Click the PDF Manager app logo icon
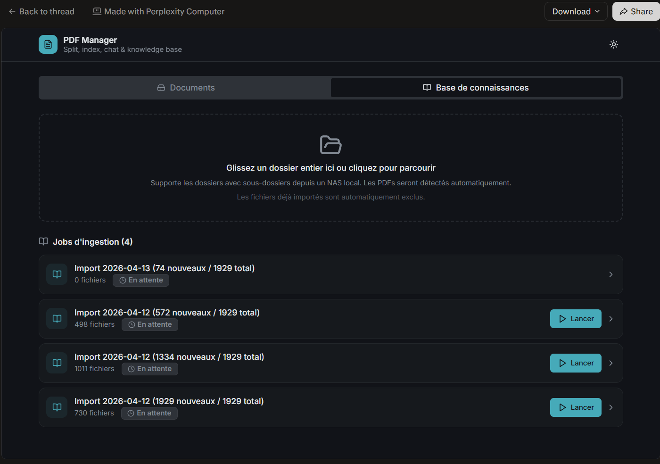 click(48, 44)
